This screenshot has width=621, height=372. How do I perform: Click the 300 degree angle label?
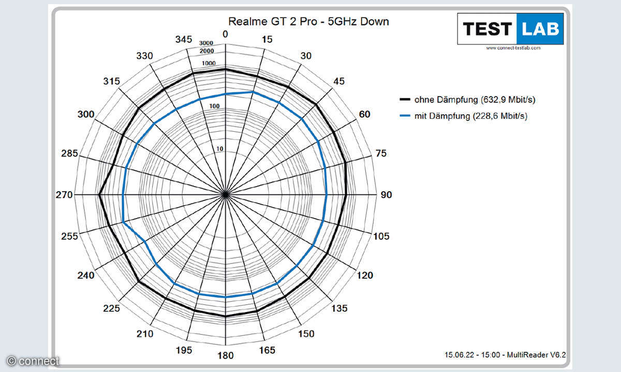(x=85, y=114)
